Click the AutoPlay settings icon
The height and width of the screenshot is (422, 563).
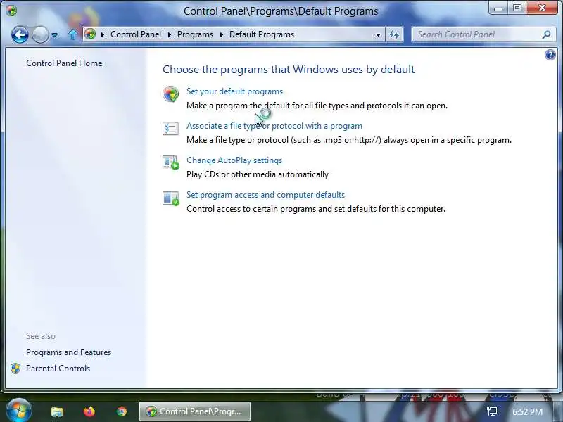(170, 162)
